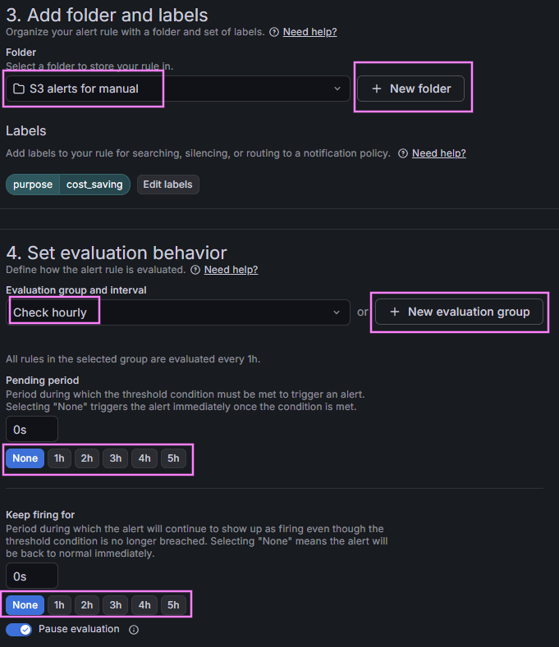The height and width of the screenshot is (647, 559).
Task: Click plus icon on New evaluation group
Action: pos(395,312)
